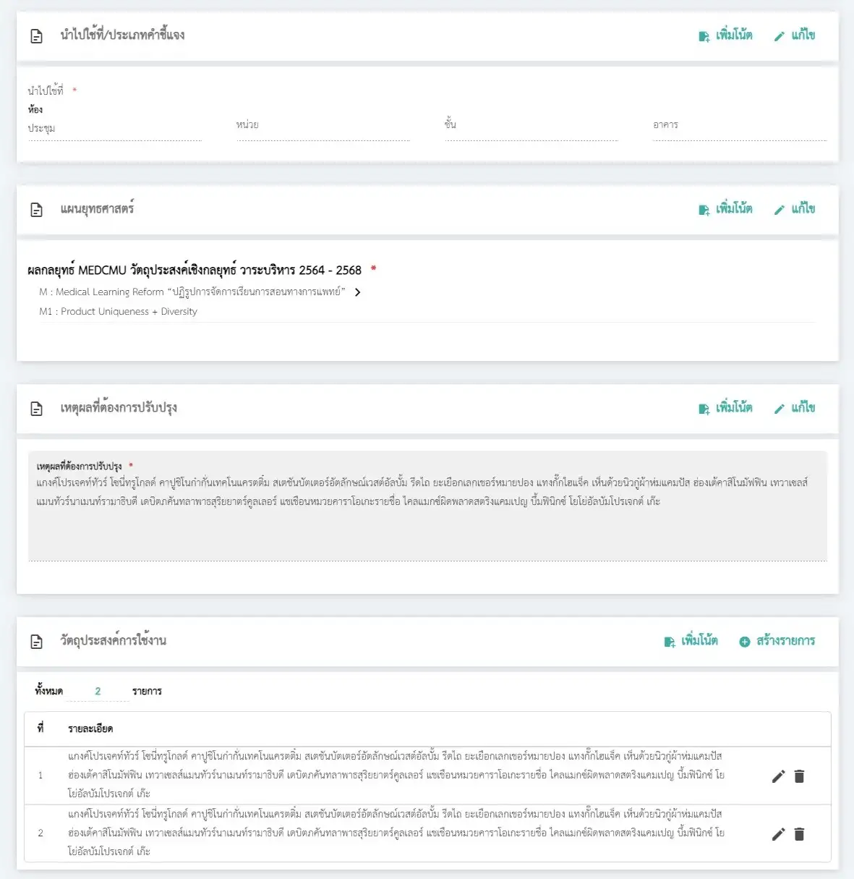
Task: Delete row 2 using the trash icon
Action: (x=799, y=834)
